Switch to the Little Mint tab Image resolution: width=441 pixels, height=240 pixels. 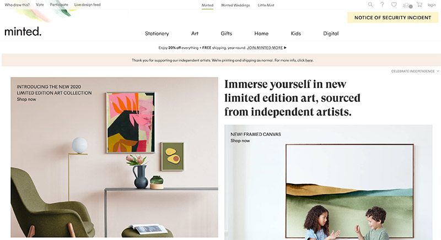pos(266,5)
